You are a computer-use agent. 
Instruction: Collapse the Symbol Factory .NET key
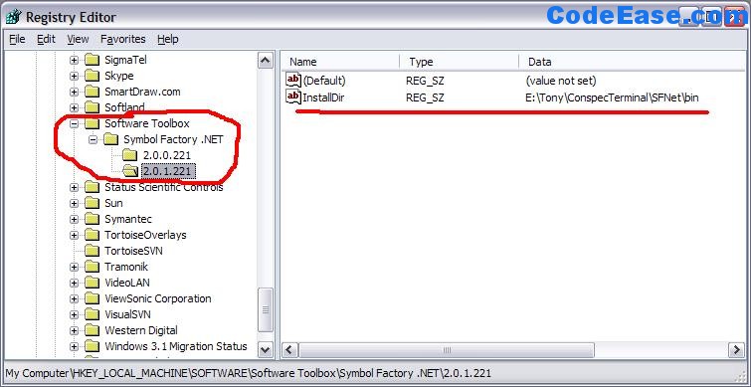click(x=93, y=139)
